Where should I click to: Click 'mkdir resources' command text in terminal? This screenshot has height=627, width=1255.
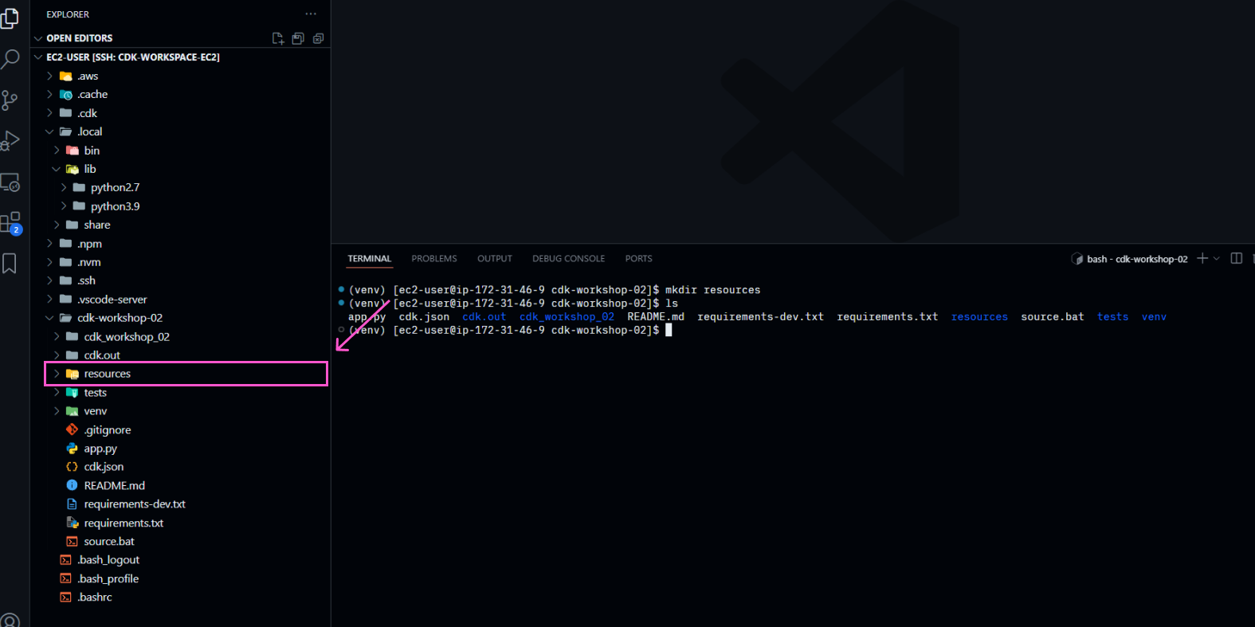point(713,290)
